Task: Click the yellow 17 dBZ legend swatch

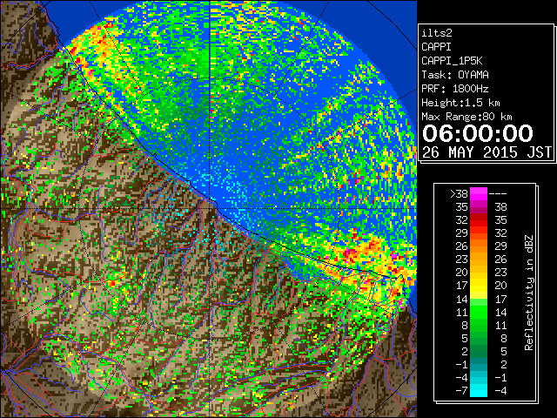Action: coord(479,286)
